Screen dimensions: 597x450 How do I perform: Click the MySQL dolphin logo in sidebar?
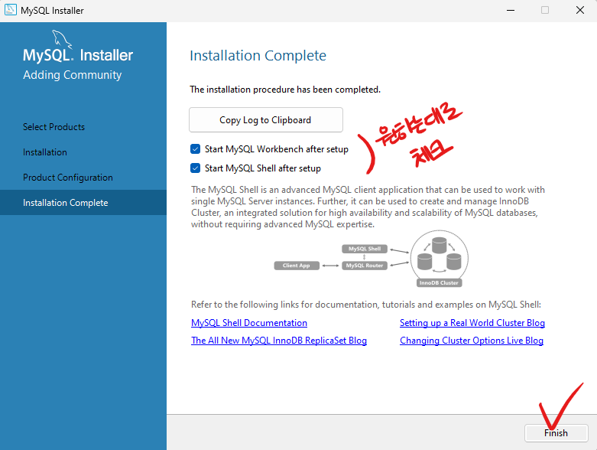pyautogui.click(x=62, y=40)
